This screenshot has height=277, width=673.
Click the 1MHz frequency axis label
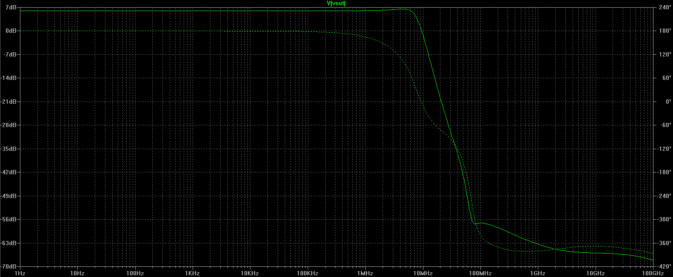click(x=365, y=273)
